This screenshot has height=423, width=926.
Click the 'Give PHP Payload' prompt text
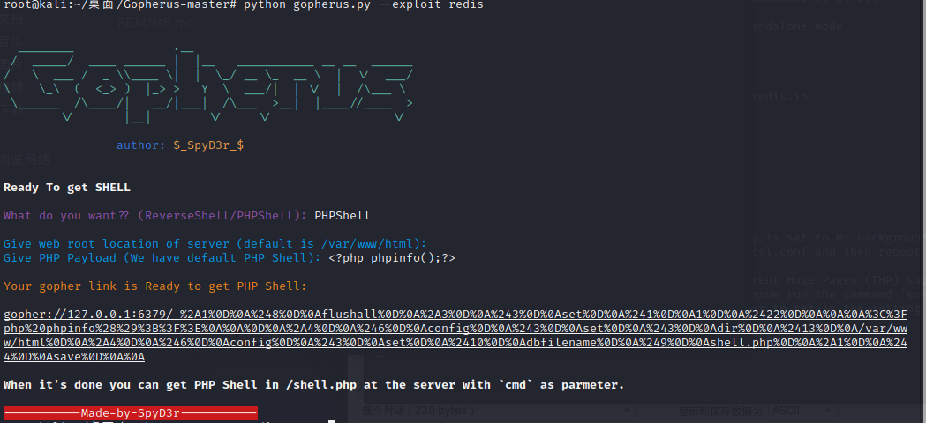point(162,258)
